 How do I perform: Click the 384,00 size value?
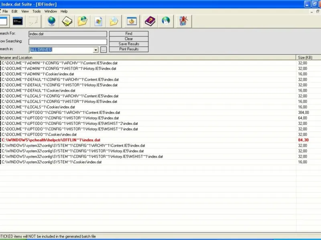(x=303, y=113)
